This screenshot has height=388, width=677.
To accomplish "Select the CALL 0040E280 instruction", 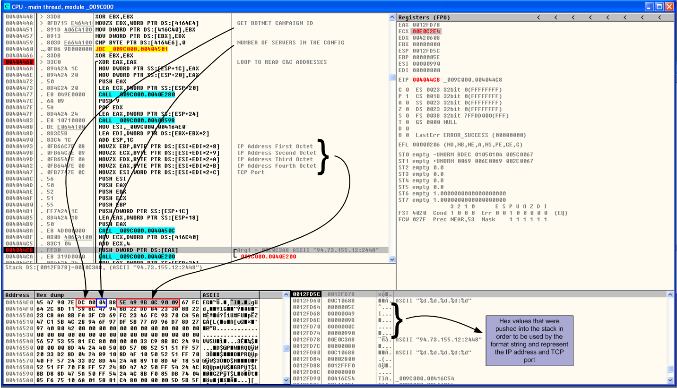I will pyautogui.click(x=137, y=95).
